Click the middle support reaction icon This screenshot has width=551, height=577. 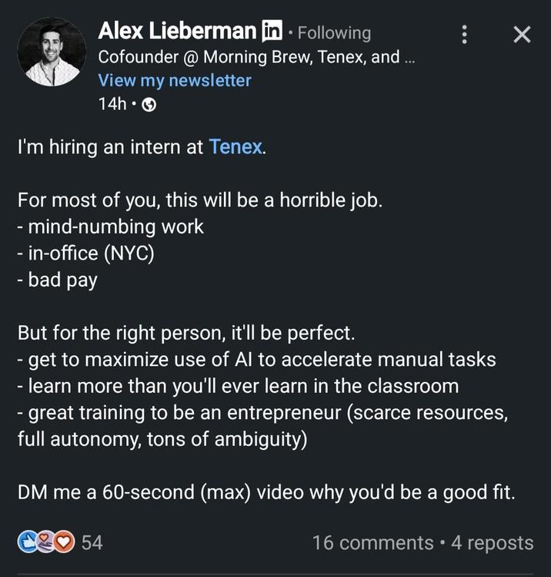click(44, 542)
